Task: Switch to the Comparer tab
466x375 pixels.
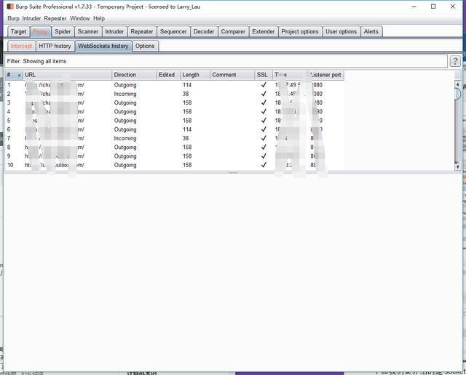Action: (233, 31)
